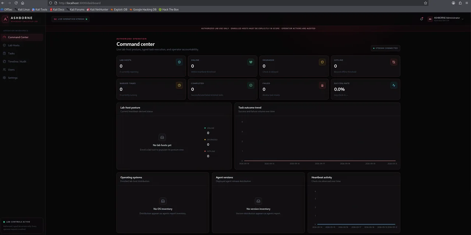Screen dimensions: 471x235
Task: Click the Lab Hosts shield sidebar icon
Action: (x=4, y=45)
